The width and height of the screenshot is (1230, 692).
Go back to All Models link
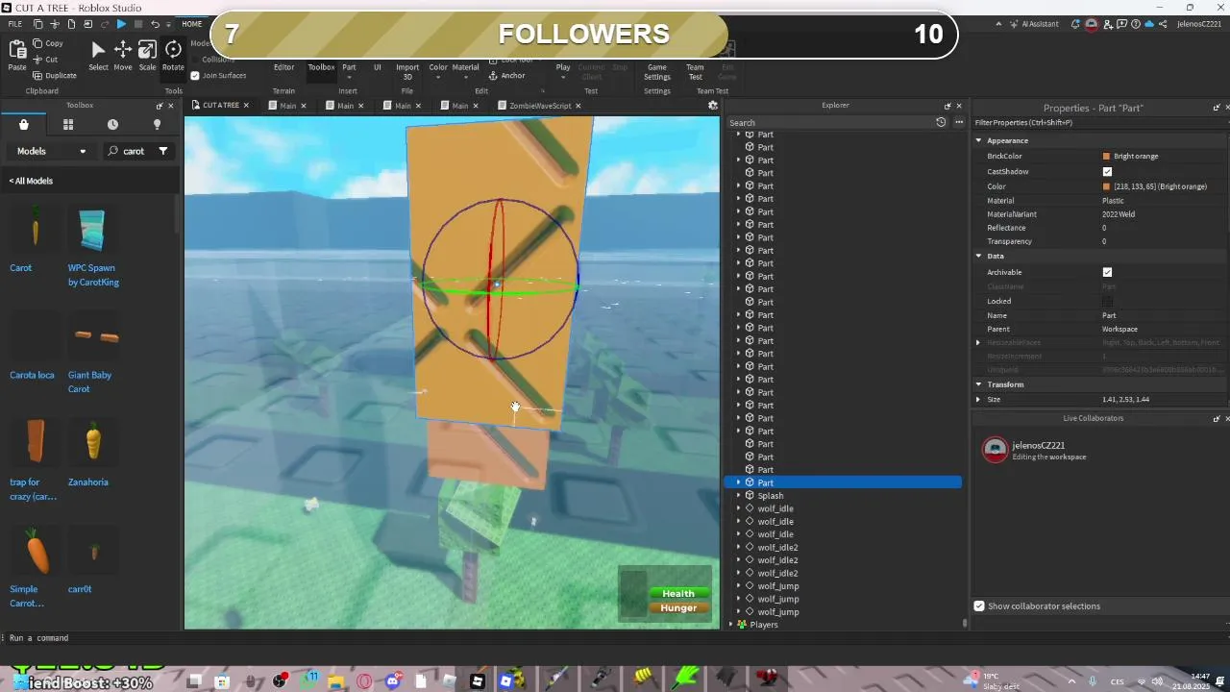[x=31, y=181]
